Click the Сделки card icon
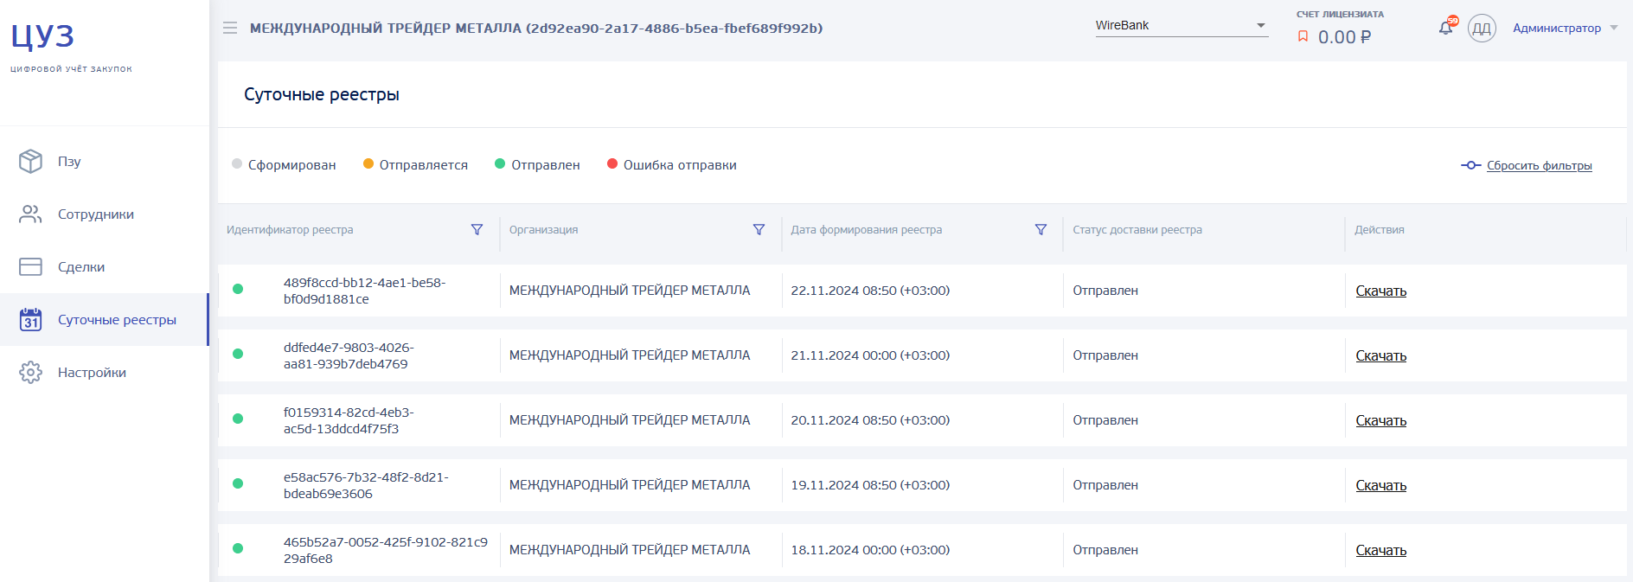 [x=30, y=266]
